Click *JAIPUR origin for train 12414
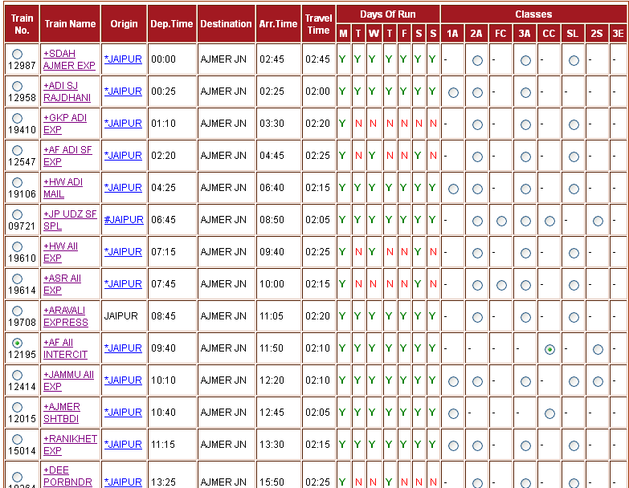Image resolution: width=629 pixels, height=488 pixels. coord(123,380)
